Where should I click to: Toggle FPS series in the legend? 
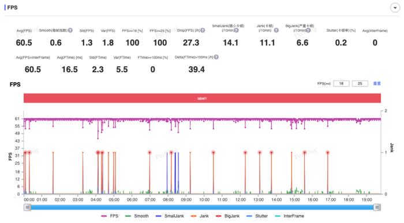tap(110, 216)
